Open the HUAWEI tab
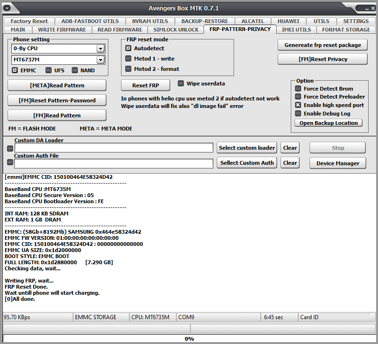Image resolution: width=378 pixels, height=344 pixels. point(288,21)
